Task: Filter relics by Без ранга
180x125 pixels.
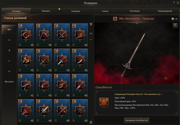Action: 9,82
